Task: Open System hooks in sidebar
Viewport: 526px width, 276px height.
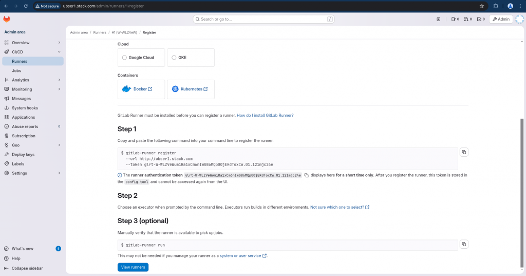Action: tap(25, 108)
